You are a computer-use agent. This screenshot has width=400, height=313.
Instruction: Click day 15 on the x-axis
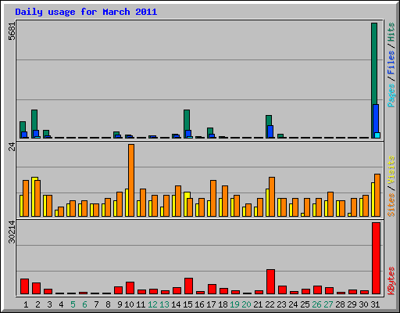187,304
